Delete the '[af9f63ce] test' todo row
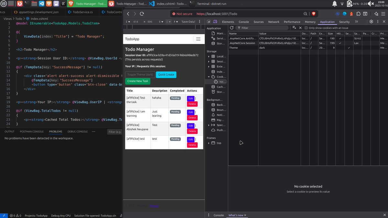 (x=192, y=145)
